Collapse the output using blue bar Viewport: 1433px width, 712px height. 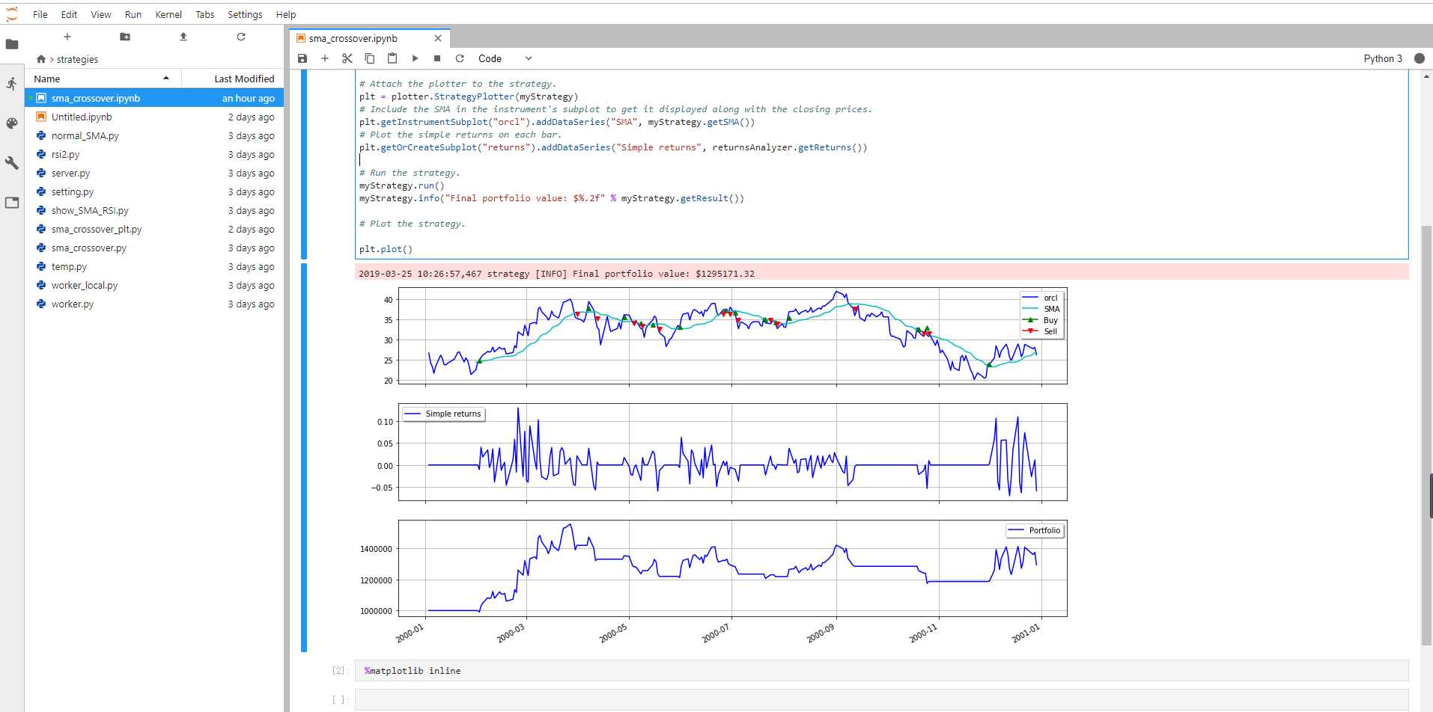[x=304, y=457]
